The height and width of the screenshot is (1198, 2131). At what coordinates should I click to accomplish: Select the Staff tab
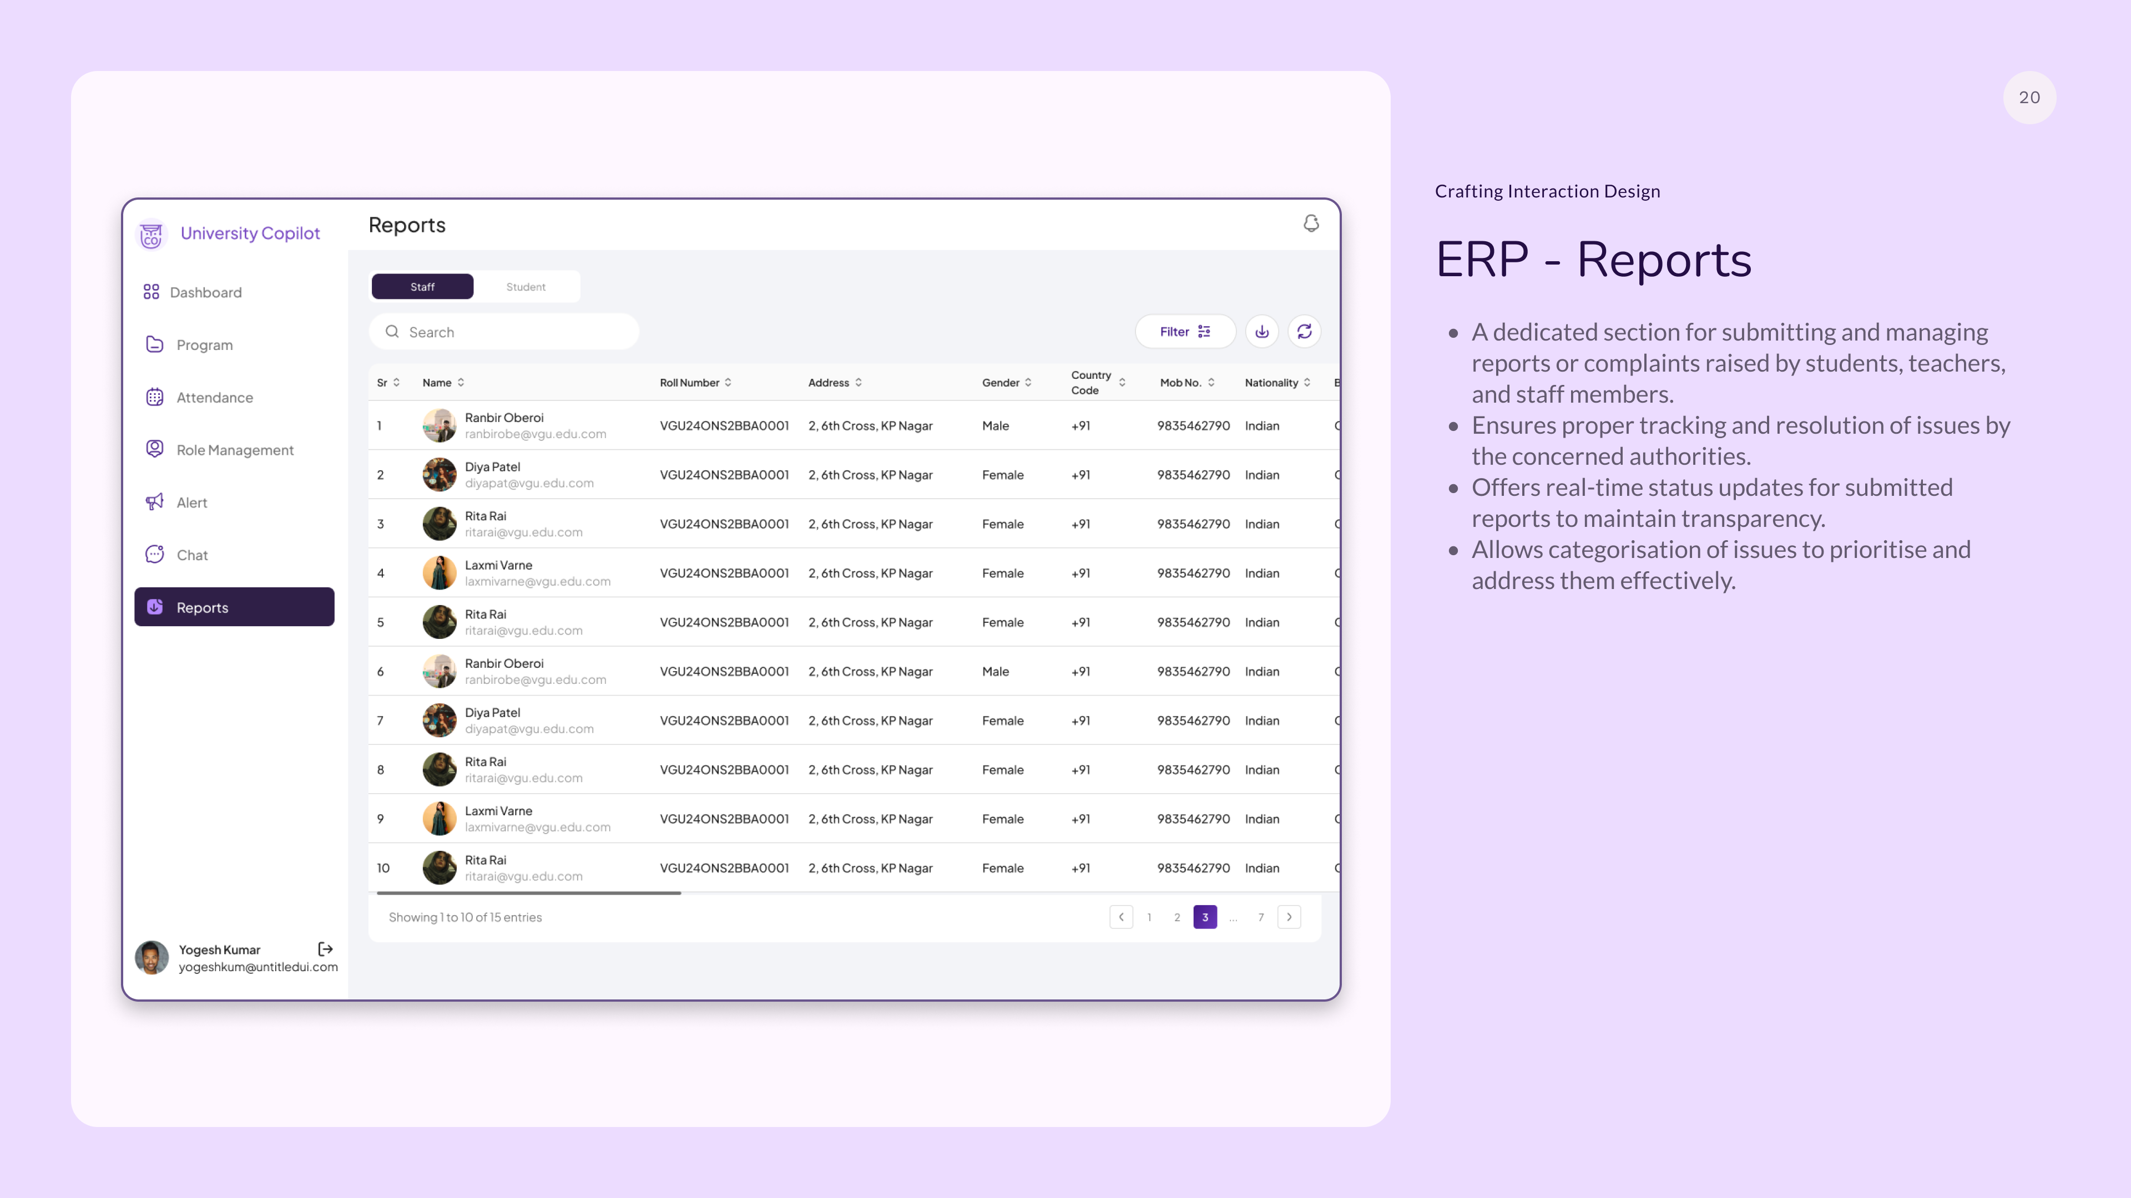[423, 287]
